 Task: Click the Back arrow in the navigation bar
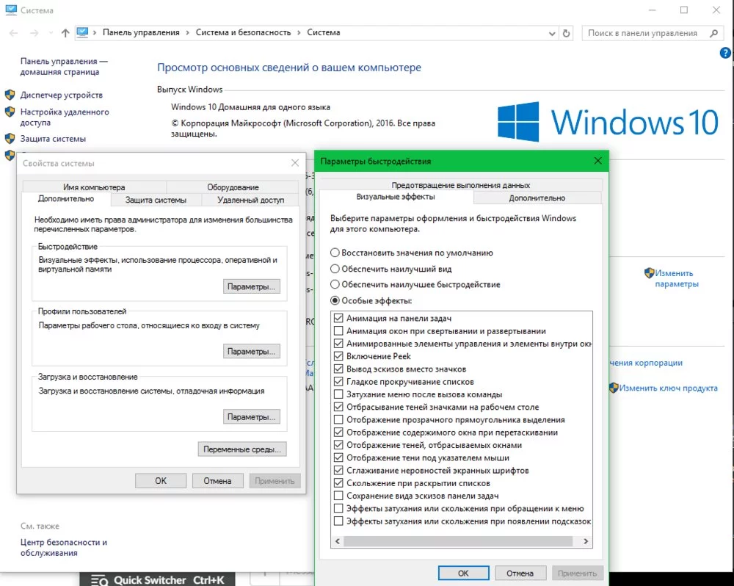pos(13,33)
